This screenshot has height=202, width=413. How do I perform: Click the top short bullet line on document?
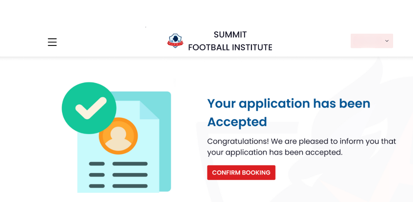tap(97, 164)
